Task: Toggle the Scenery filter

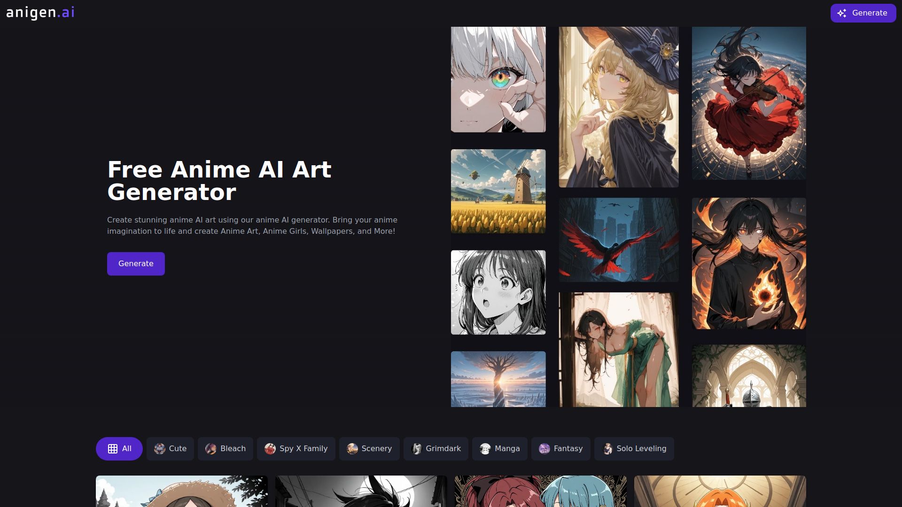Action: 369,448
